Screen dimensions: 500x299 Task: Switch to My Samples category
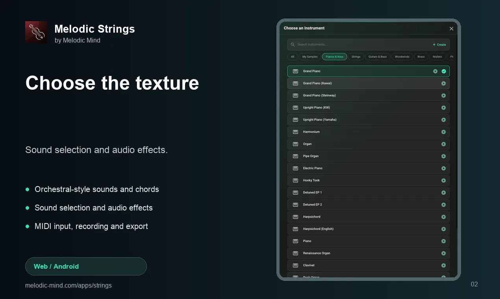tap(310, 57)
